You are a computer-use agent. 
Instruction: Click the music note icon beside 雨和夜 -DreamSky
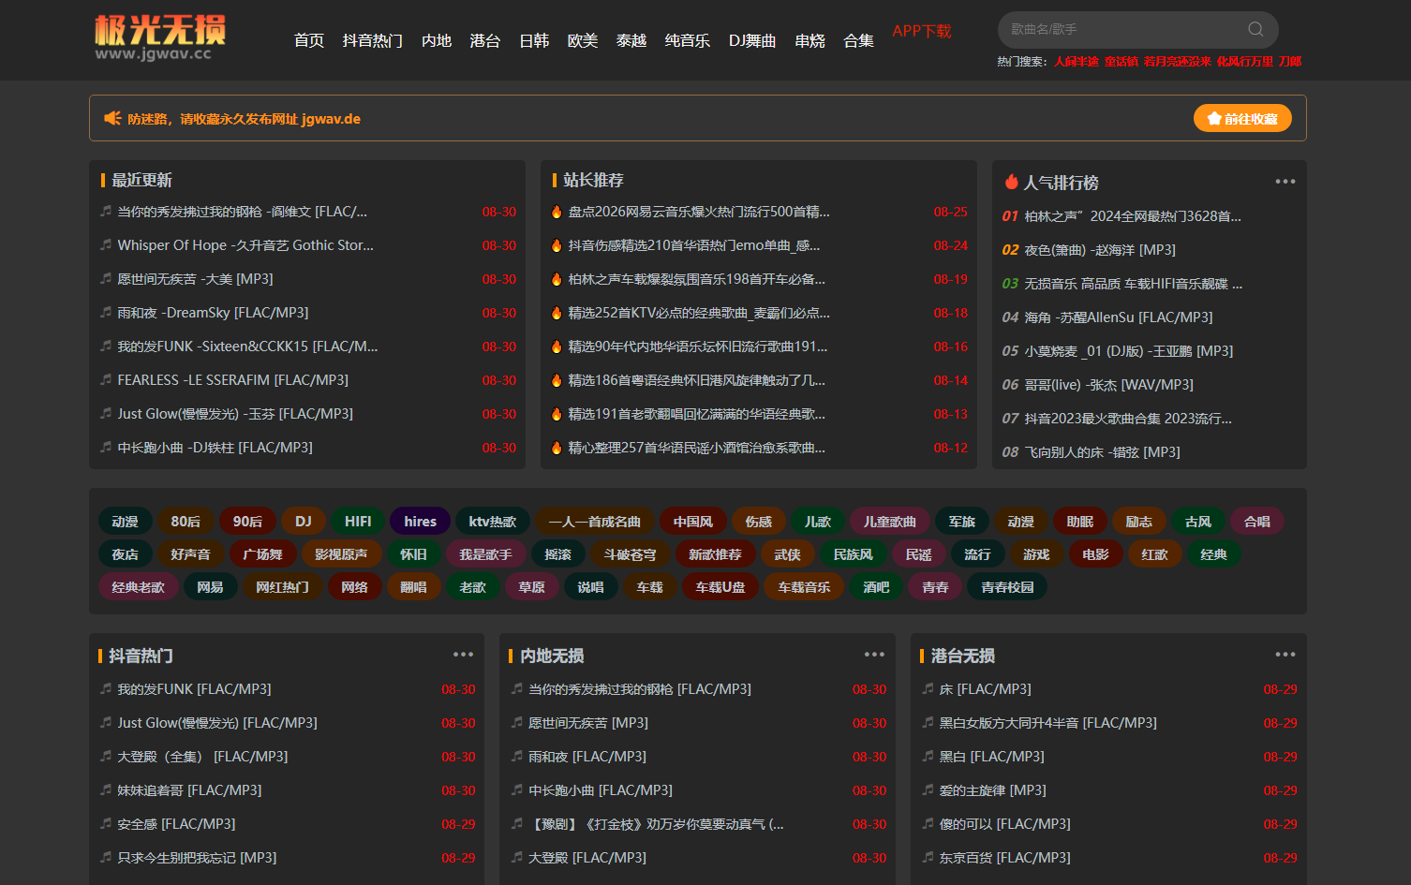click(x=106, y=312)
